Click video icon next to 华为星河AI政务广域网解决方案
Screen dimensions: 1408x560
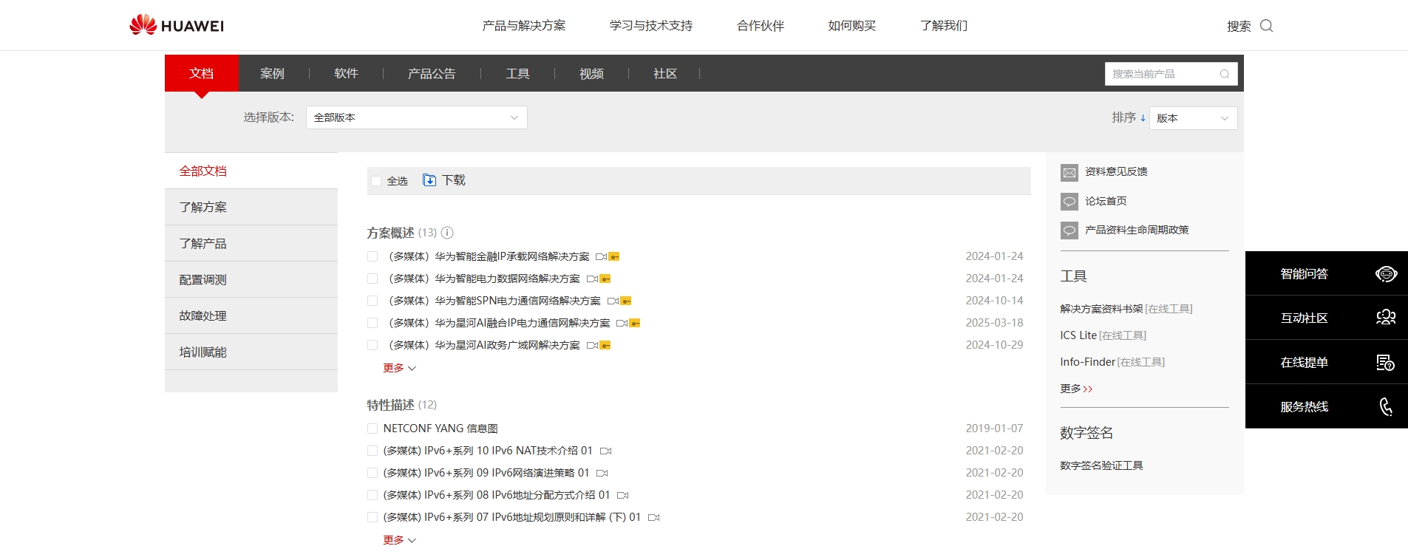click(x=592, y=346)
